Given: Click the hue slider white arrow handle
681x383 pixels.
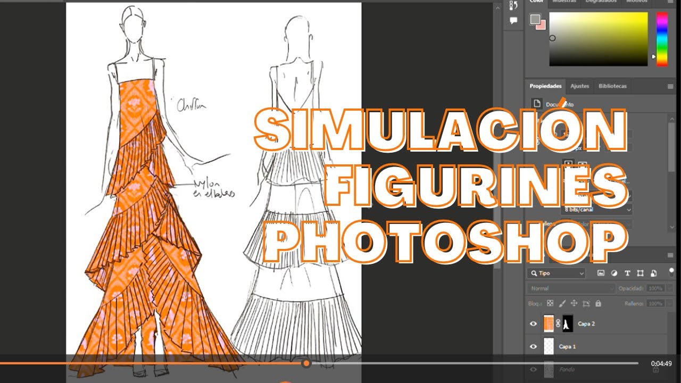Looking at the screenshot, I should pos(654,56).
